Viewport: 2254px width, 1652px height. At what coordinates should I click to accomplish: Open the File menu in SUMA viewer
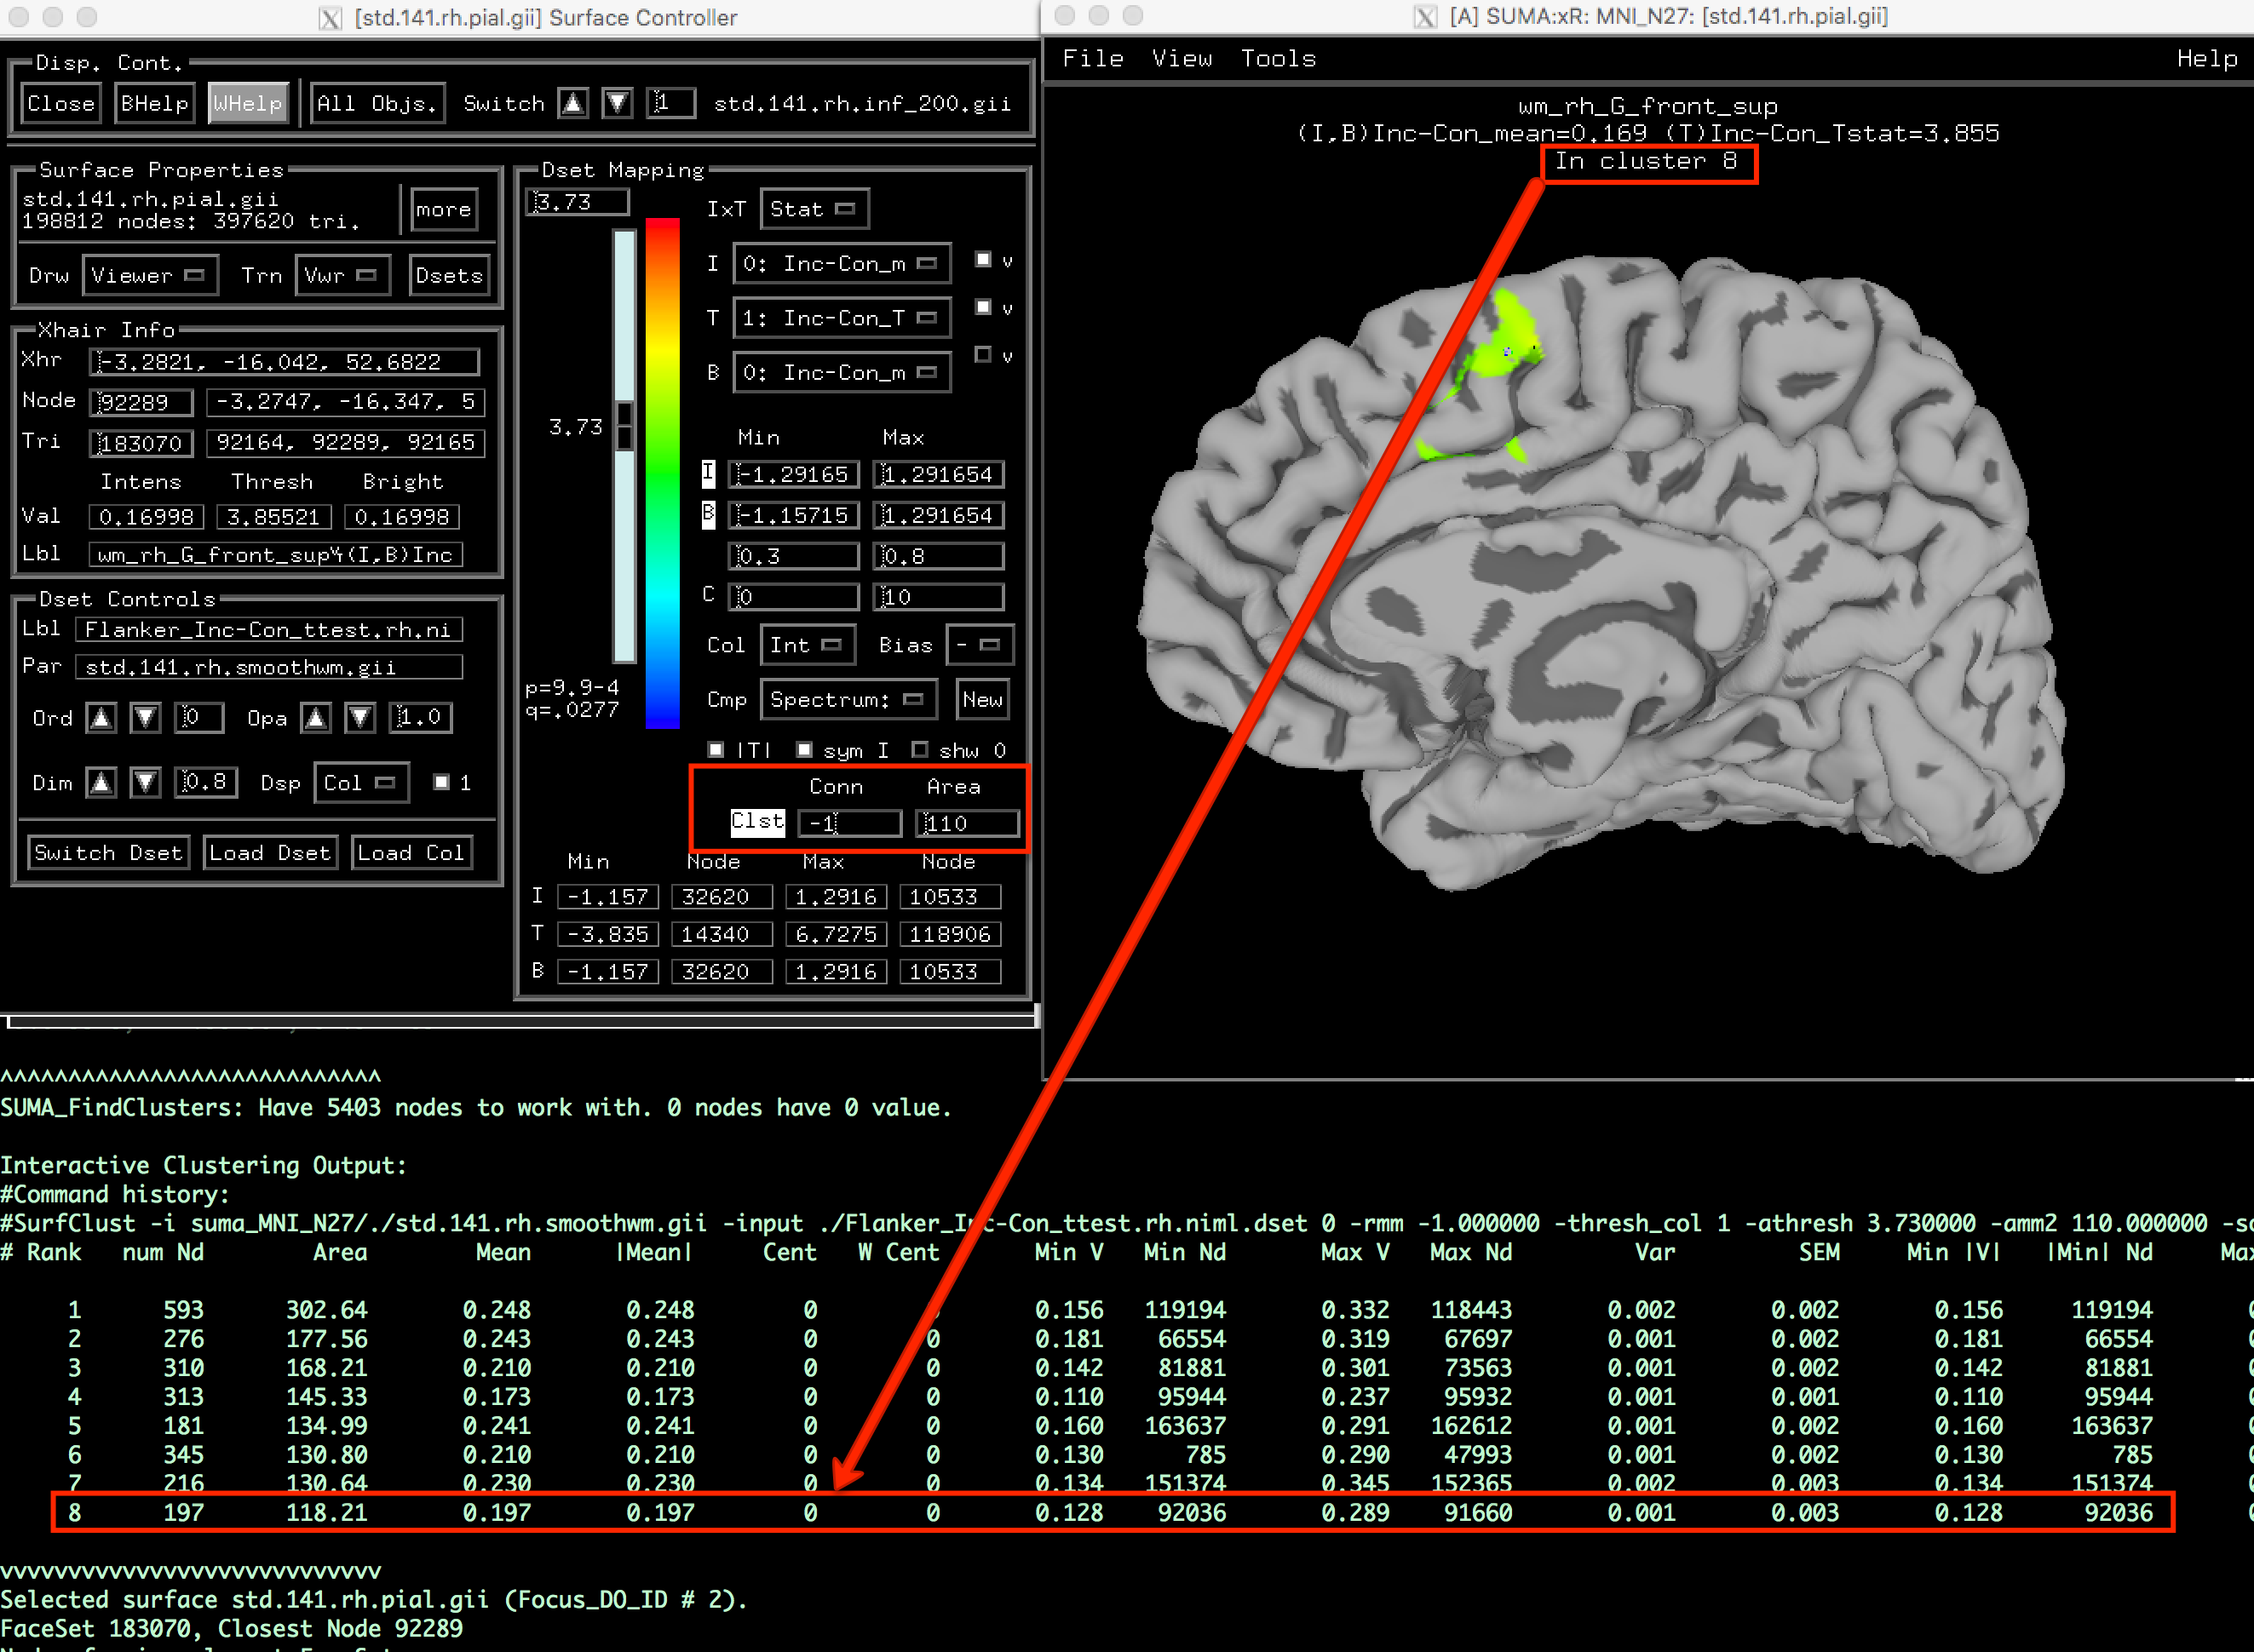click(x=1092, y=59)
